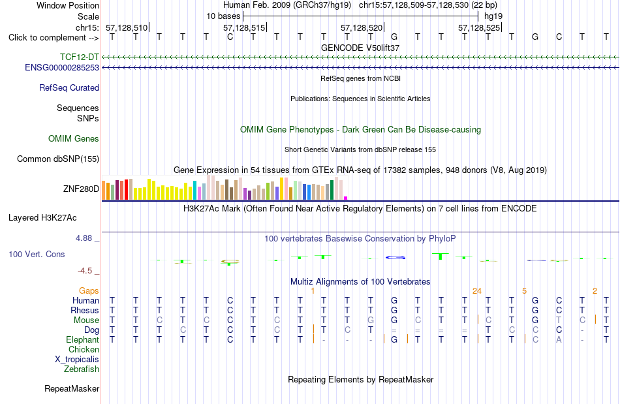Click the 57,128,515 position marker

coord(244,27)
